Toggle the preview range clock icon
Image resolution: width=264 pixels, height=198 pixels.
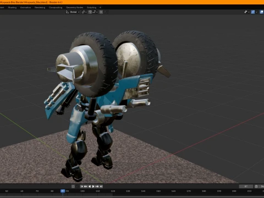pyautogui.click(x=256, y=186)
